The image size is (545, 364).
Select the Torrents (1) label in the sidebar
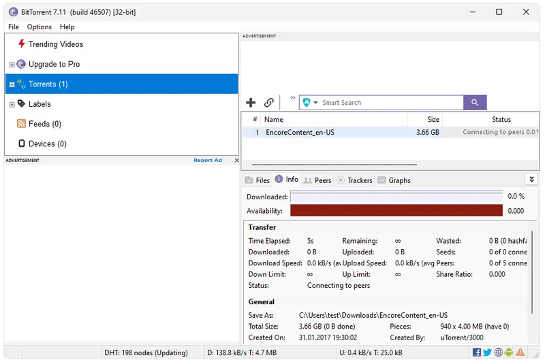point(48,84)
